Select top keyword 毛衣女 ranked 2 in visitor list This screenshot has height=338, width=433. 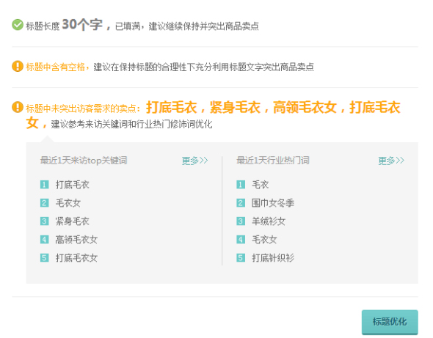[x=68, y=203]
